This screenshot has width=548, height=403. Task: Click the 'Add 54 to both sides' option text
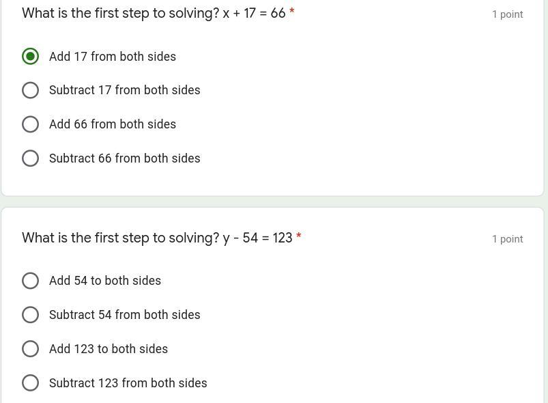tap(105, 281)
